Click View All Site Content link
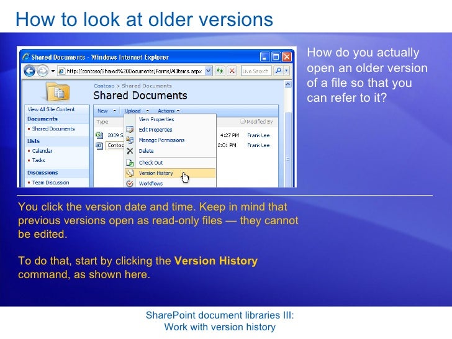 click(51, 109)
